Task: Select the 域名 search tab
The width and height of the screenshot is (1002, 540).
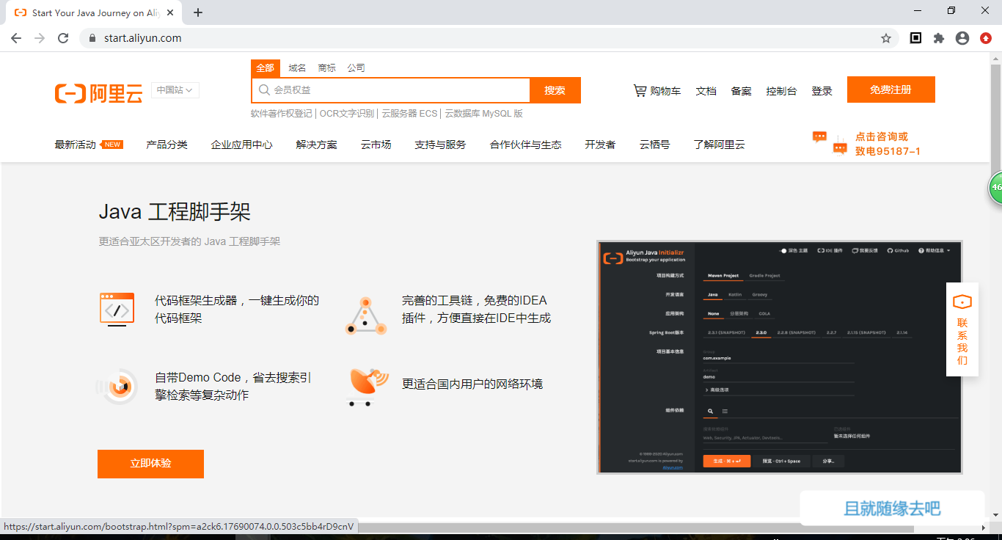Action: [297, 68]
